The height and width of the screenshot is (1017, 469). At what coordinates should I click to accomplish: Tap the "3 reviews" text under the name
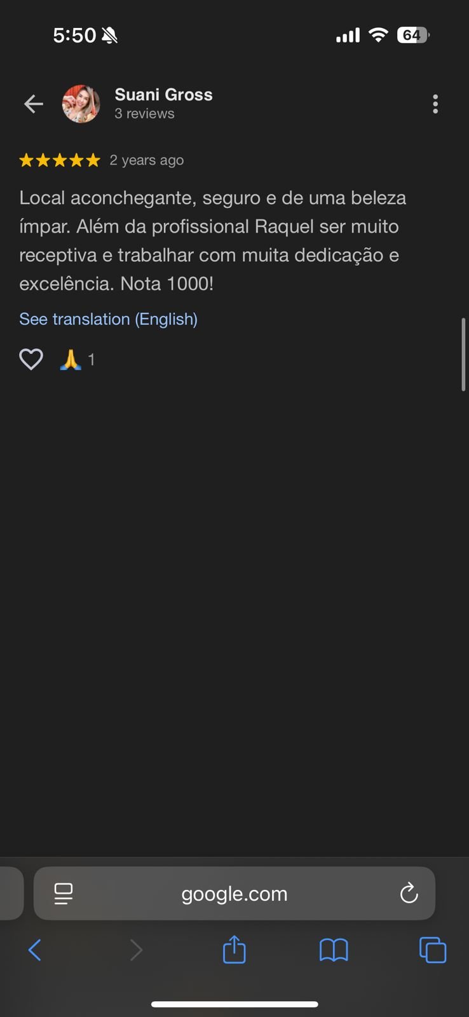[x=144, y=114]
